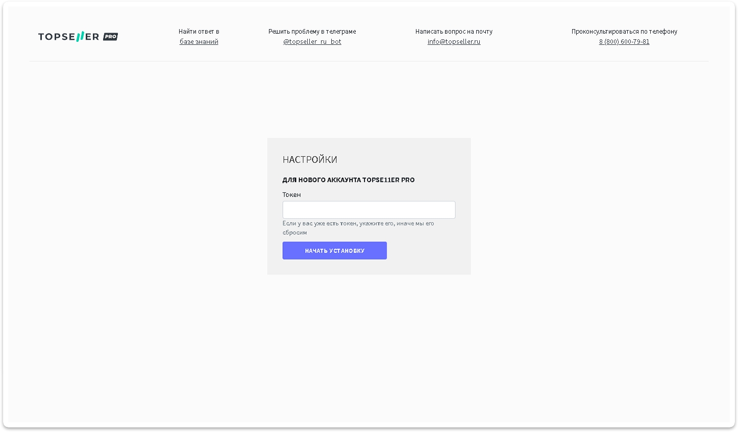Click the horizontal divider line under the header

(368, 61)
